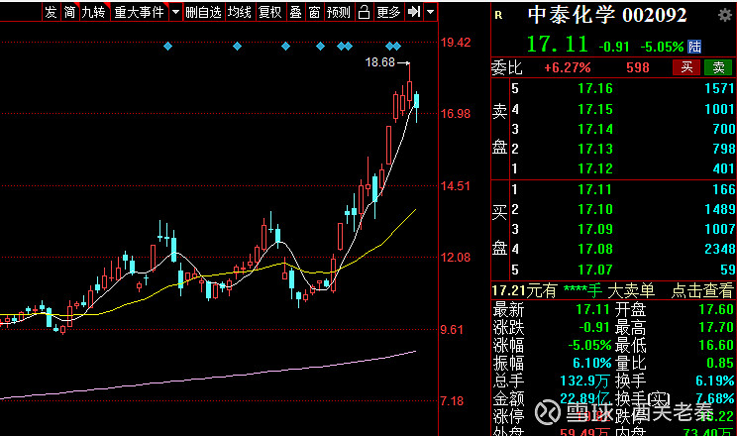Click the 窗 window layout button
This screenshot has width=737, height=436.
314,12
